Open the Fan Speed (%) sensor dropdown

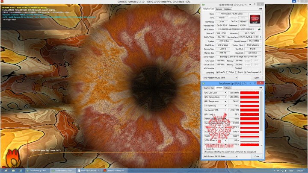225,106
